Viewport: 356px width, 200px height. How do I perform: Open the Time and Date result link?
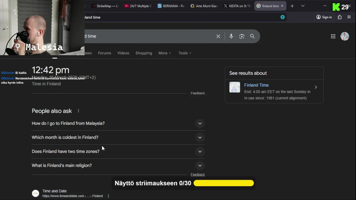coord(55,191)
